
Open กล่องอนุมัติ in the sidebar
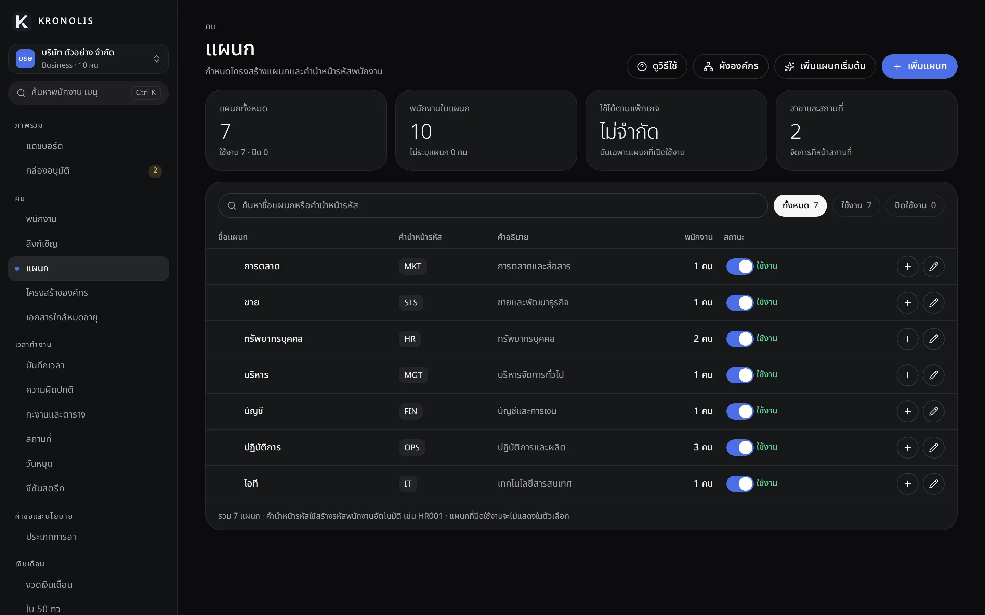[x=88, y=171]
